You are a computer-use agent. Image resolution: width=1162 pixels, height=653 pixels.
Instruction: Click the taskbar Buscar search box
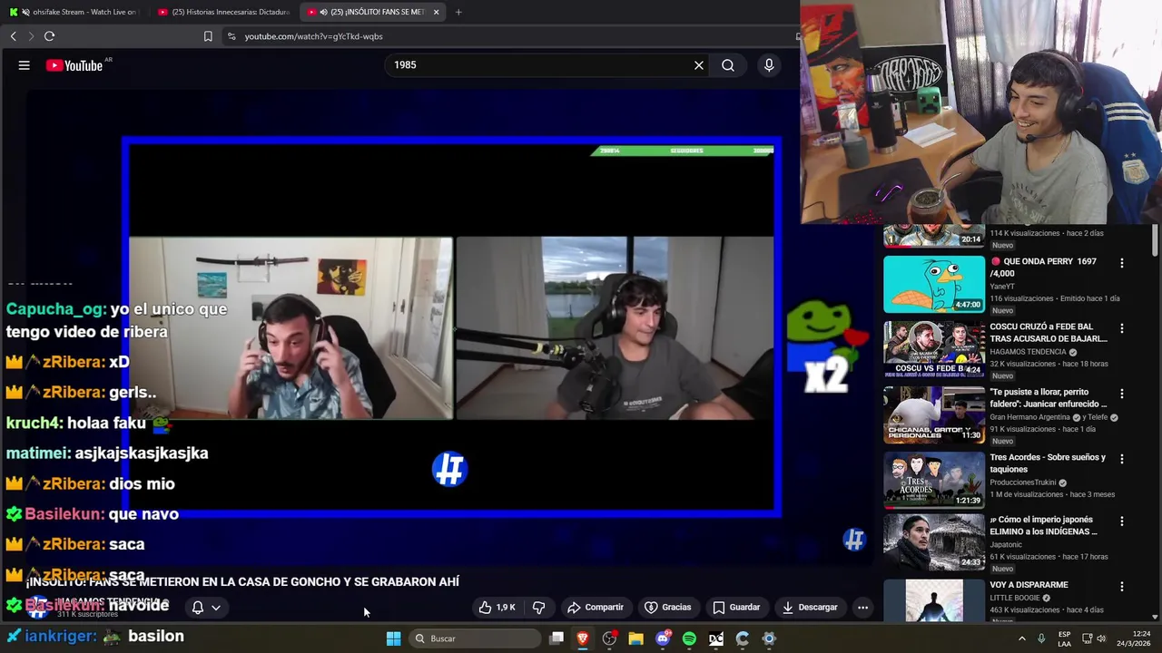click(x=474, y=638)
